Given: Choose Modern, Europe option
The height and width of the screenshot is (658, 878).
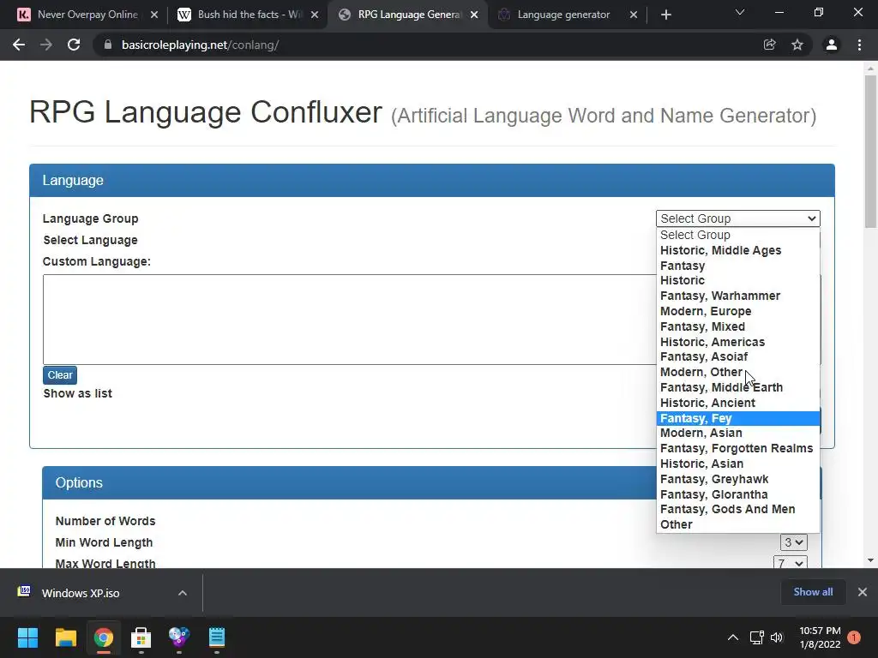Looking at the screenshot, I should 737,311.
